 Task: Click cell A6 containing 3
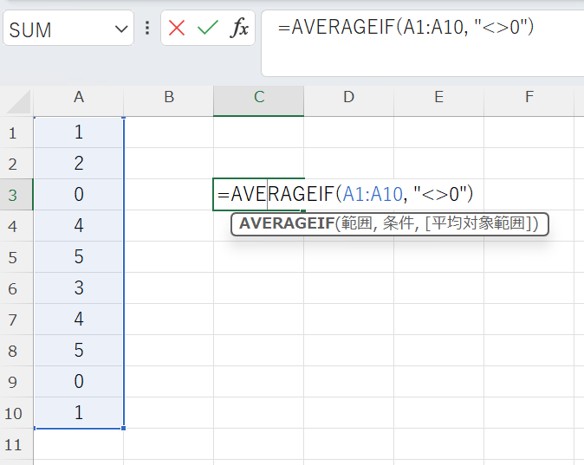(79, 288)
